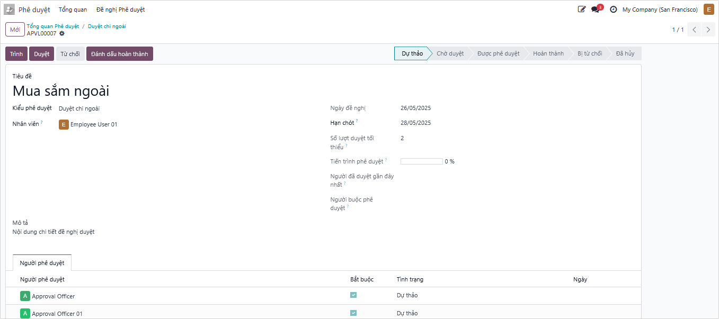The width and height of the screenshot is (719, 319).
Task: Select the Người phê duyệt tab
Action: tap(42, 263)
